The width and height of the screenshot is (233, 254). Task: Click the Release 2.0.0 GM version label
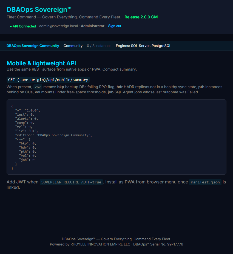[141, 17]
